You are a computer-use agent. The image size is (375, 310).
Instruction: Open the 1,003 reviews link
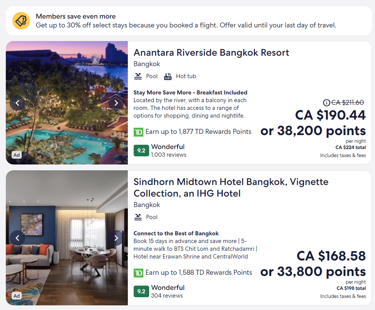(169, 155)
